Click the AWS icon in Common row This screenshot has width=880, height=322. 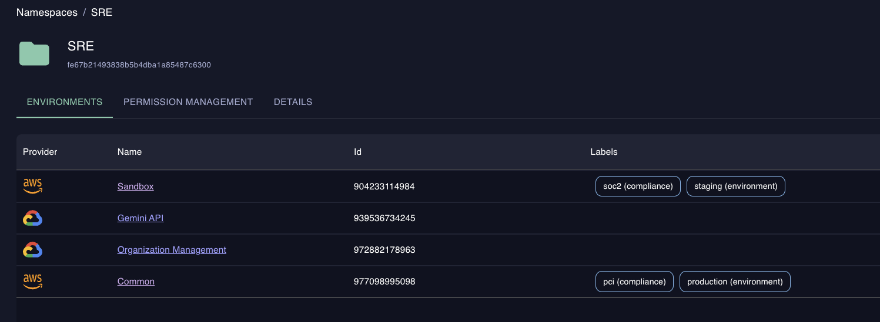click(x=33, y=282)
